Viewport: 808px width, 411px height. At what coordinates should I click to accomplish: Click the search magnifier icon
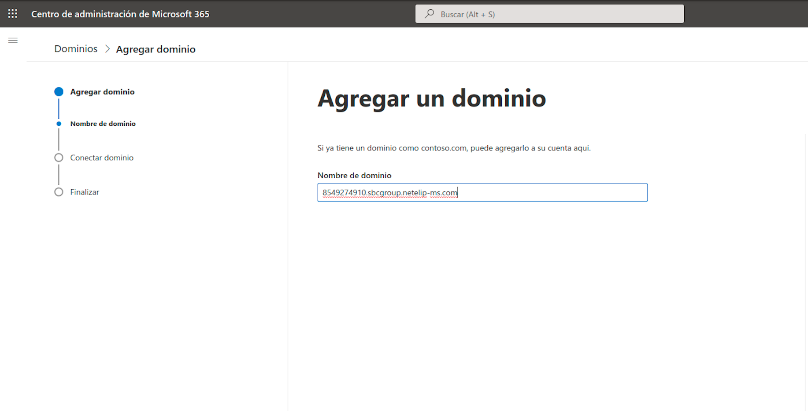pos(430,14)
